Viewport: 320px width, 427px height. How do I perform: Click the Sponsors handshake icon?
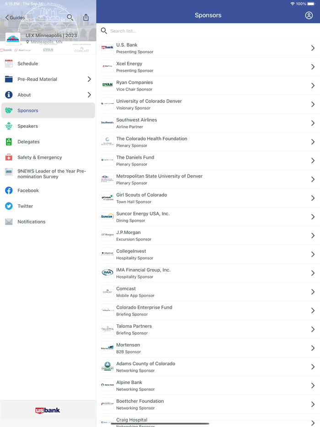pos(9,111)
